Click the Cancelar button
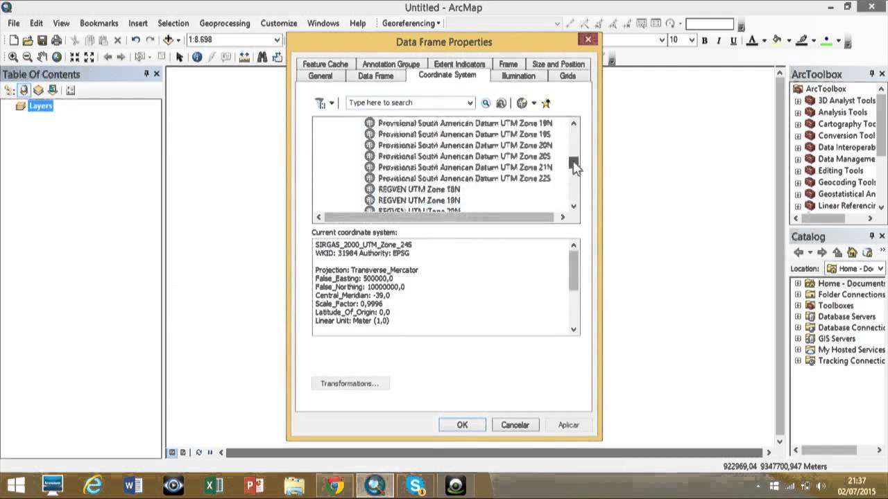Viewport: 888px width, 499px height. [x=515, y=425]
